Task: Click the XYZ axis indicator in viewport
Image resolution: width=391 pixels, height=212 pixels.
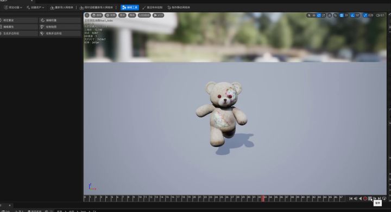Action: tap(92, 187)
